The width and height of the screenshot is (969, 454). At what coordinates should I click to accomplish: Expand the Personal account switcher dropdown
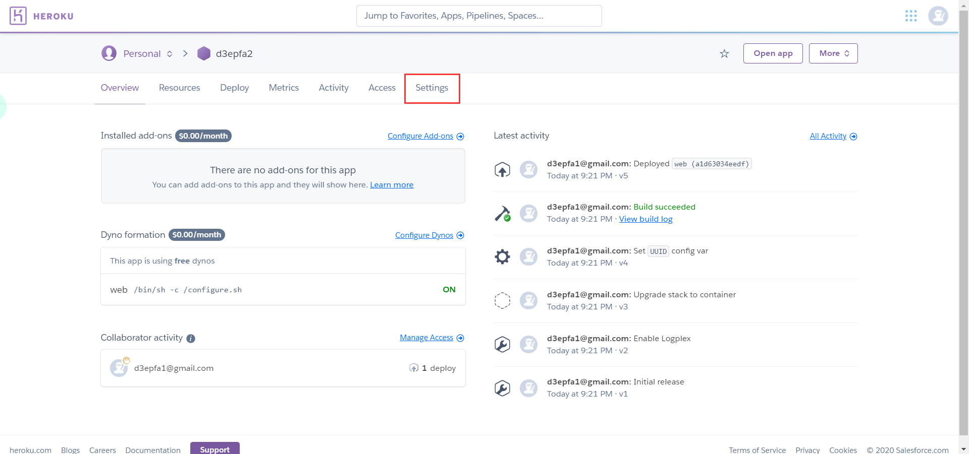[x=170, y=54]
